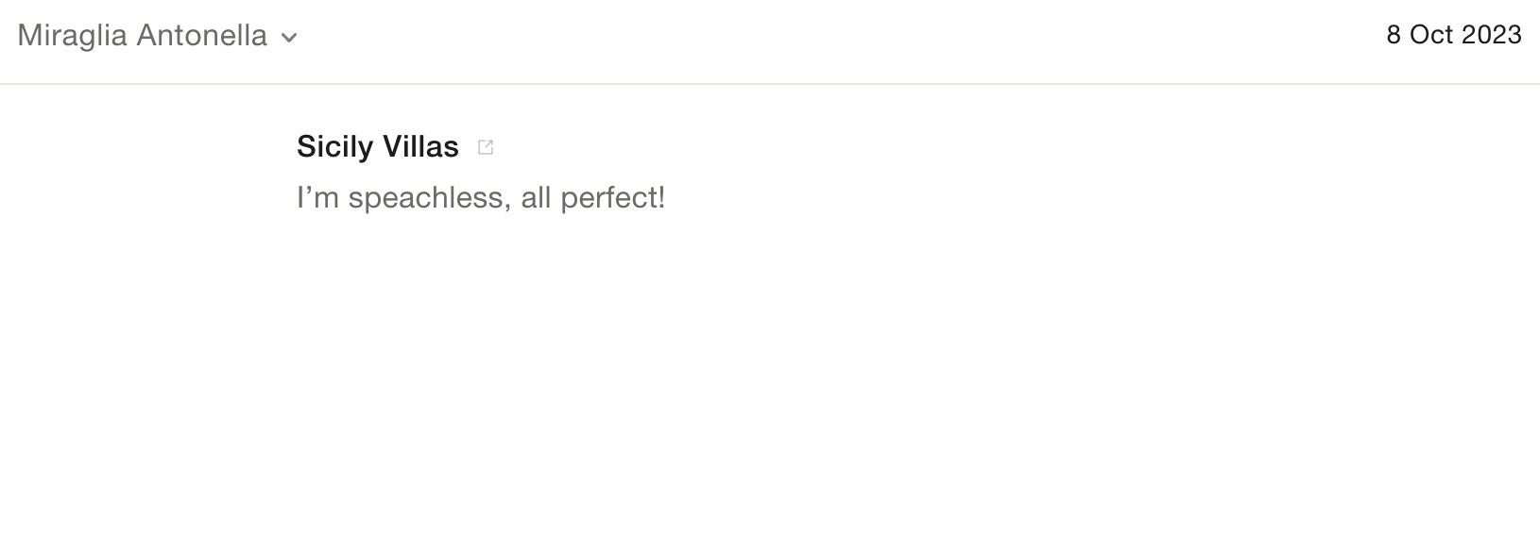Toggle the down arrow in the review header
The height and width of the screenshot is (551, 1540).
point(290,38)
